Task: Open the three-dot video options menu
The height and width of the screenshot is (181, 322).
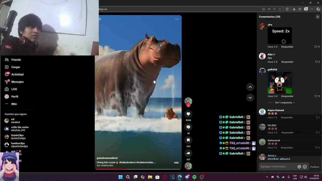Action: tap(177, 19)
